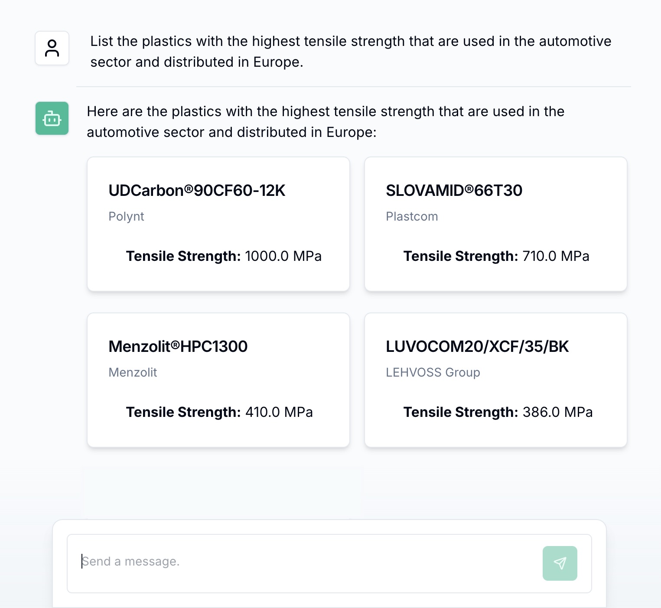The image size is (661, 608).
Task: Select the LEHVOSS Group manufacturer label
Action: click(x=433, y=372)
